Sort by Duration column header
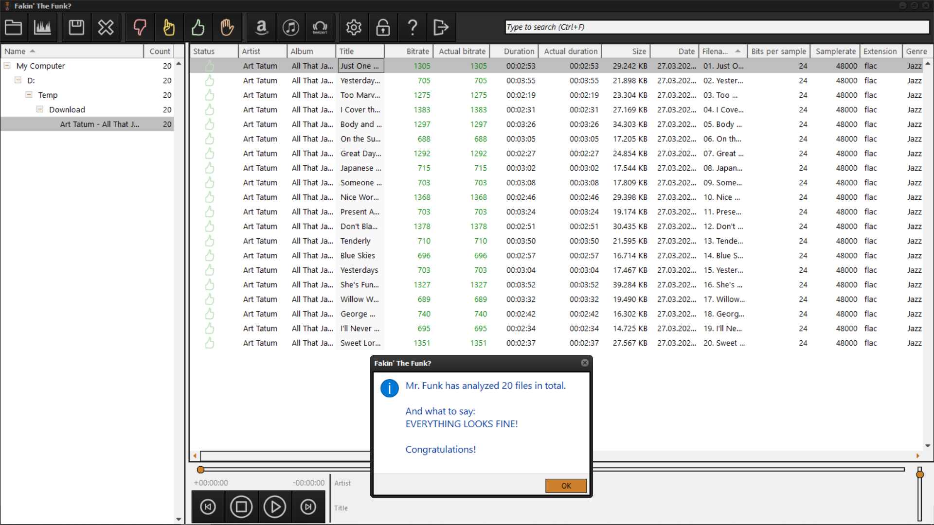 (514, 51)
